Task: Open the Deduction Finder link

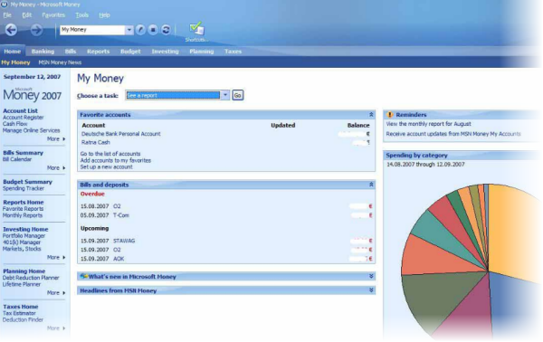Action: coord(23,319)
